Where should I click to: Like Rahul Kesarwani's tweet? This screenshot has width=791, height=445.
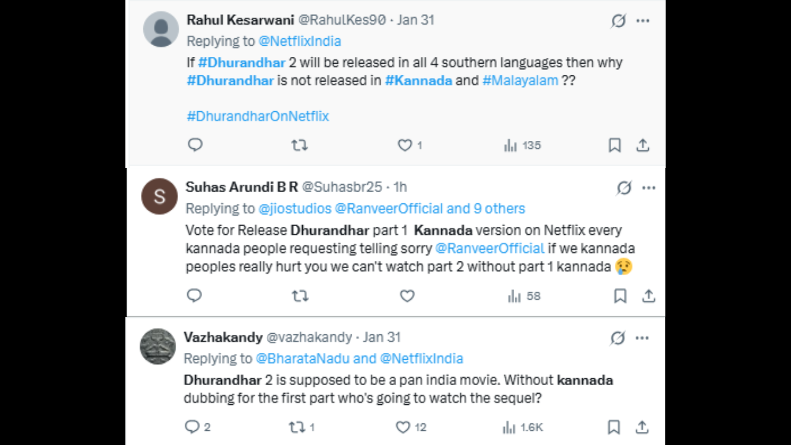(405, 145)
